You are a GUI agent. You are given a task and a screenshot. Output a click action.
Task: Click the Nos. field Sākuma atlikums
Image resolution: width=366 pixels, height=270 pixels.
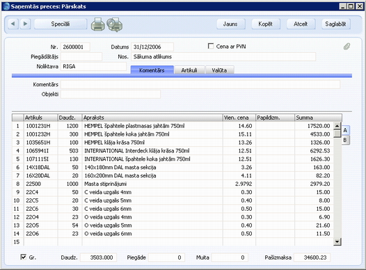point(223,56)
